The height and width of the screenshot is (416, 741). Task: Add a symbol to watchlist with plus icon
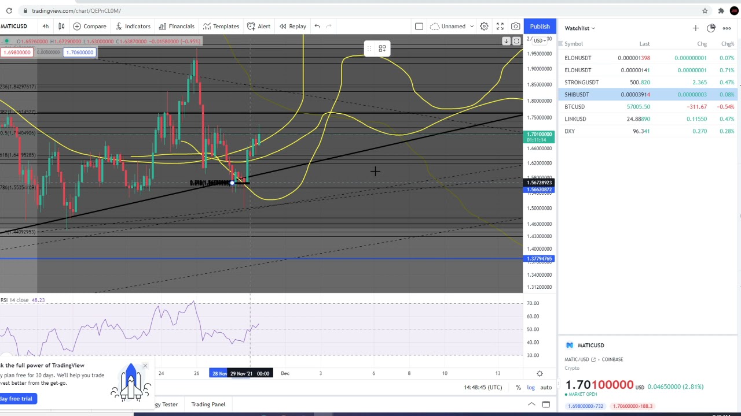[695, 28]
